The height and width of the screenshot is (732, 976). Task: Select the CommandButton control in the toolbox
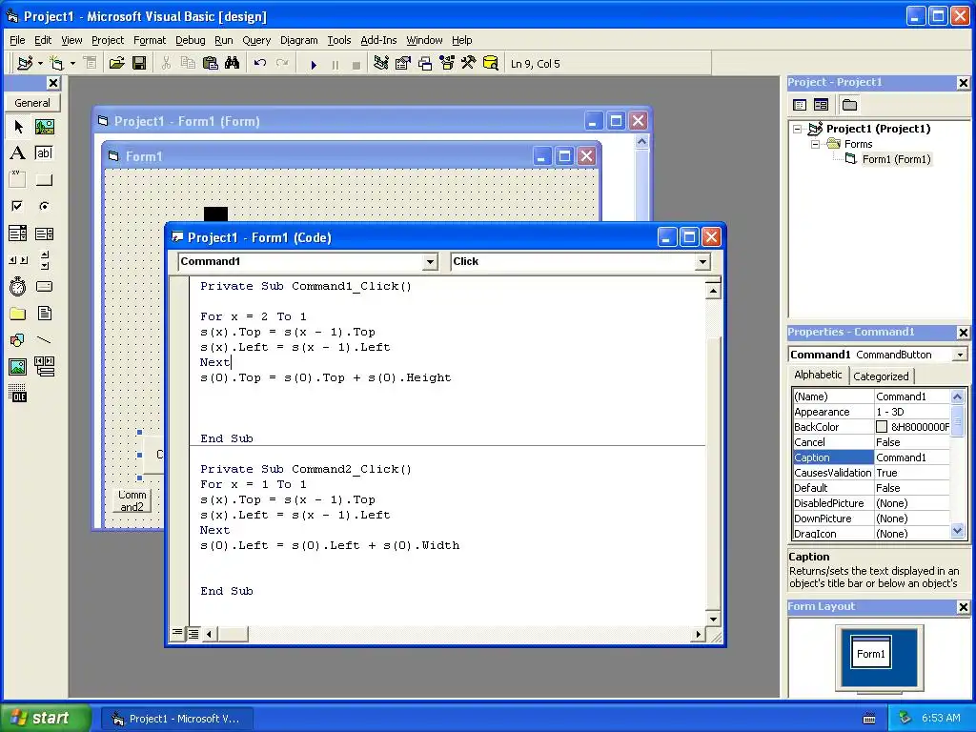point(44,180)
